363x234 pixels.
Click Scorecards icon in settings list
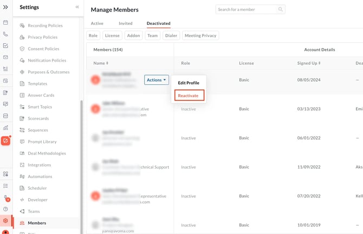click(22, 118)
